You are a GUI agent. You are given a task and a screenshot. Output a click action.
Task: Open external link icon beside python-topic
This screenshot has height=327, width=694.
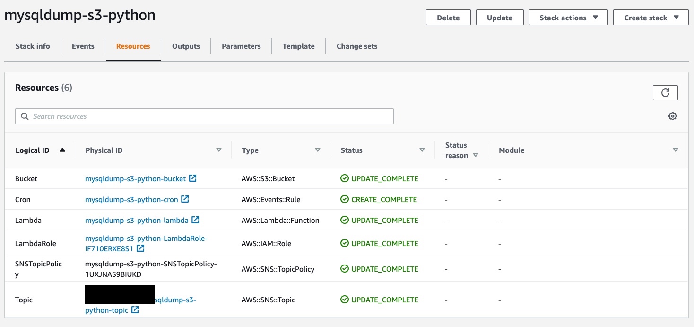point(135,310)
